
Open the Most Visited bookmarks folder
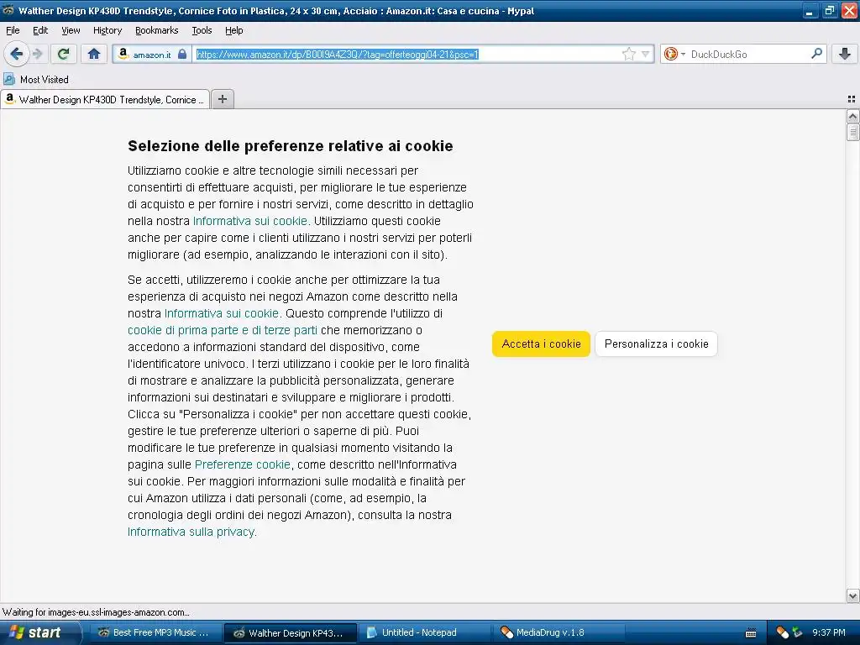point(36,80)
